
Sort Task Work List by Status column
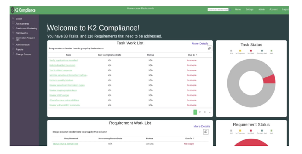[x=150, y=55]
